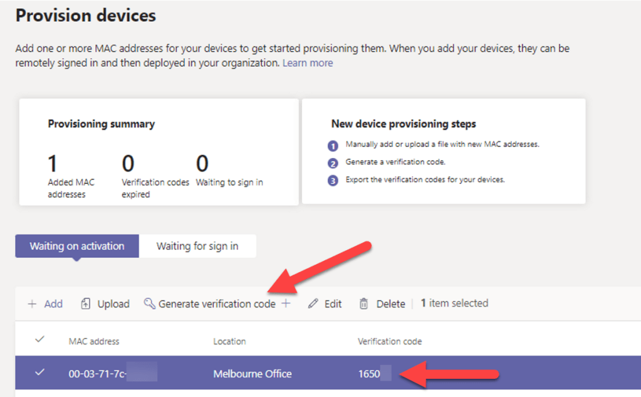
Task: Click Generate verification code text
Action: point(217,304)
